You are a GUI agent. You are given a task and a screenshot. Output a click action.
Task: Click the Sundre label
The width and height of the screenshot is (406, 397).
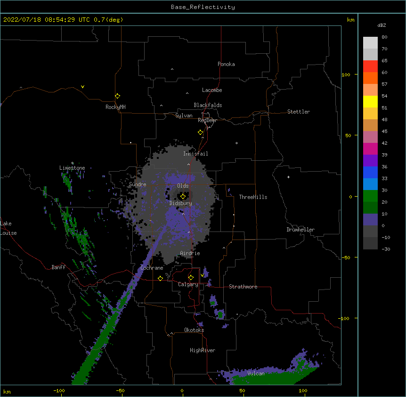tap(138, 184)
